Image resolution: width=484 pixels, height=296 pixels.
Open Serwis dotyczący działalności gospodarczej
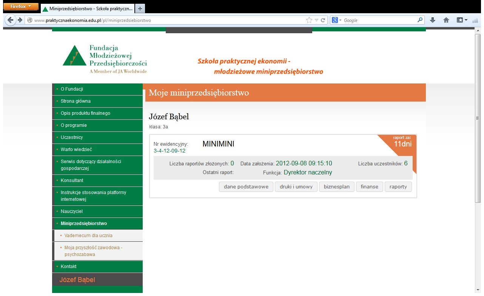point(97,165)
